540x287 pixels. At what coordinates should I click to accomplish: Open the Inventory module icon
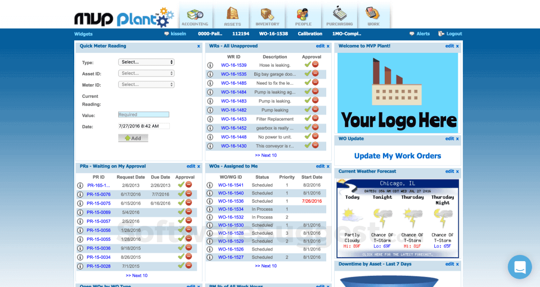pos(267,16)
